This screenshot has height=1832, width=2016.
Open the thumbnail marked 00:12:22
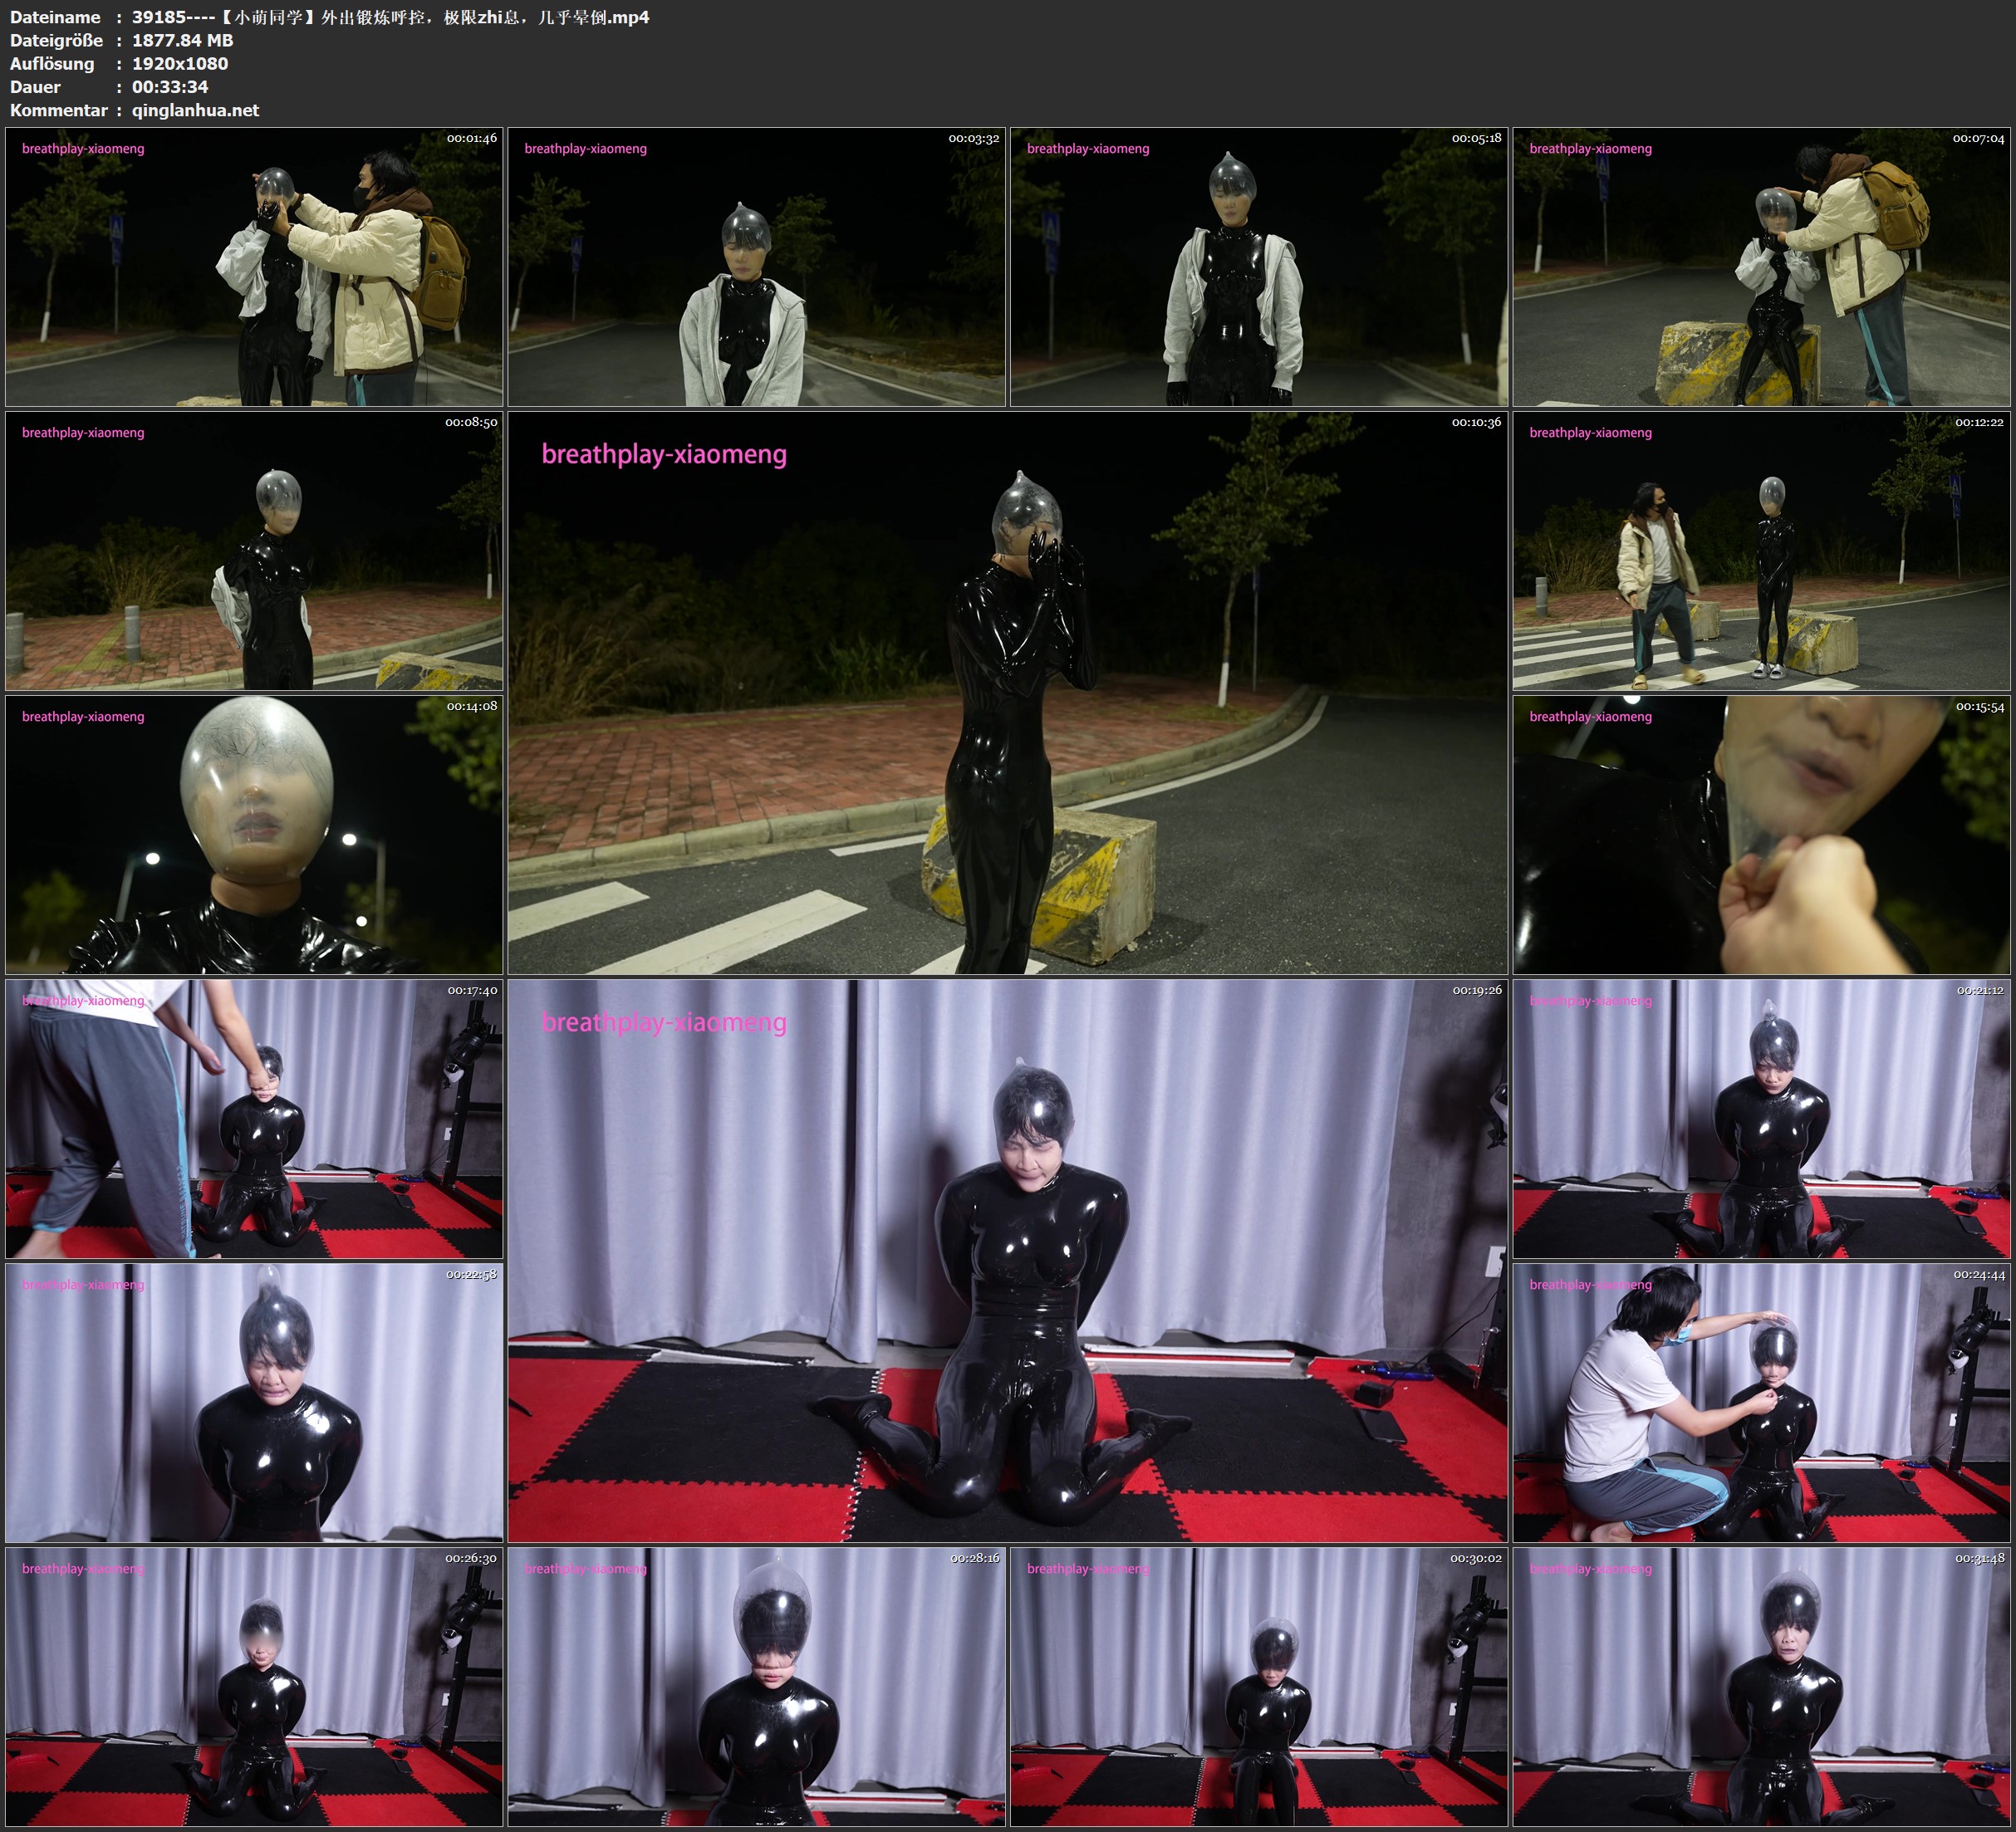click(1762, 550)
